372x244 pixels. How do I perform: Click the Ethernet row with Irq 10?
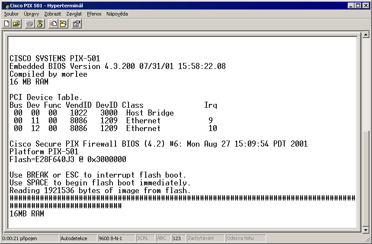(x=115, y=128)
